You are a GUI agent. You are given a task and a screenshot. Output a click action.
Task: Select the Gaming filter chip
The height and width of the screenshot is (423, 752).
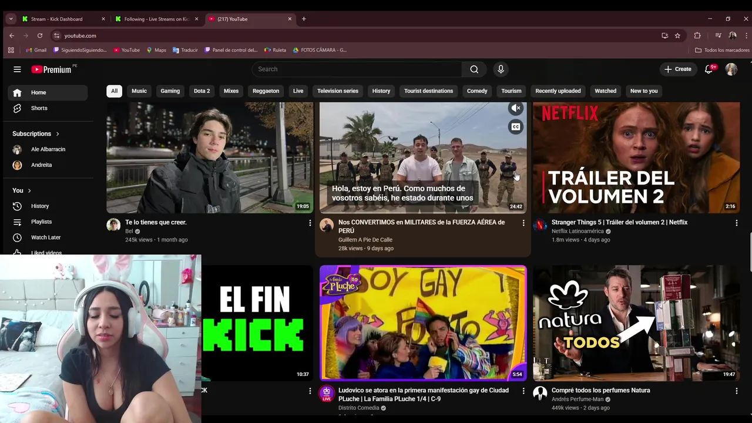point(170,91)
